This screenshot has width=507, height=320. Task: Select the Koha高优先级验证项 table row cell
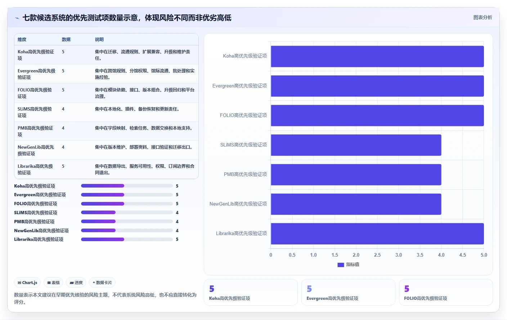point(37,55)
